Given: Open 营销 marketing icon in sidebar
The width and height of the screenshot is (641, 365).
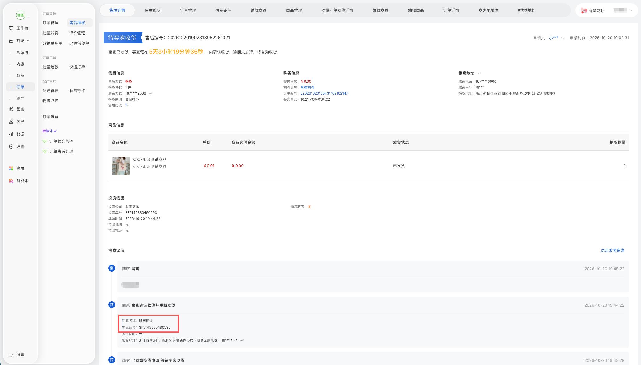Looking at the screenshot, I should [x=11, y=109].
